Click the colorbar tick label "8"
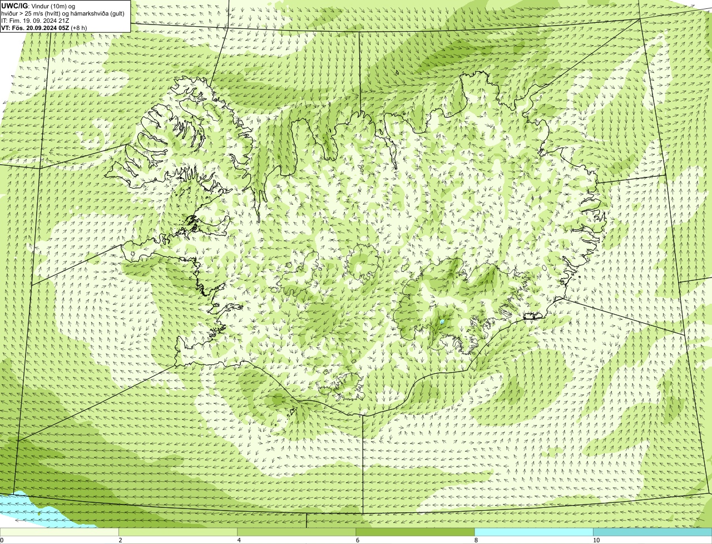This screenshot has width=712, height=544. click(x=476, y=540)
